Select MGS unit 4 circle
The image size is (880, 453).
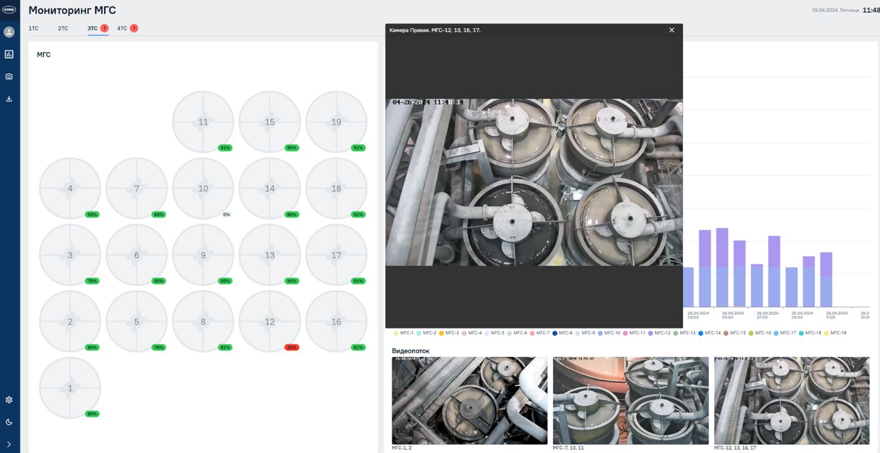[70, 189]
